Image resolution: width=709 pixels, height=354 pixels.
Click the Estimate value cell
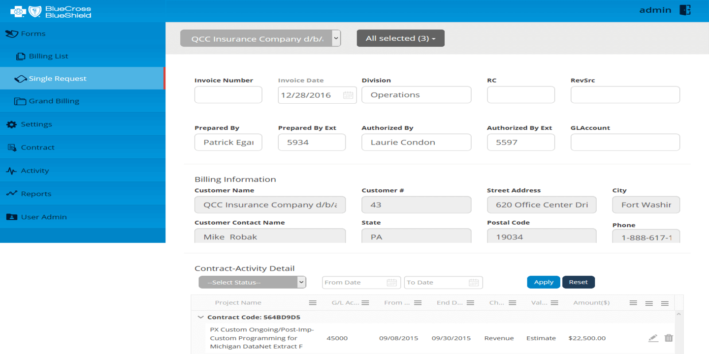541,338
